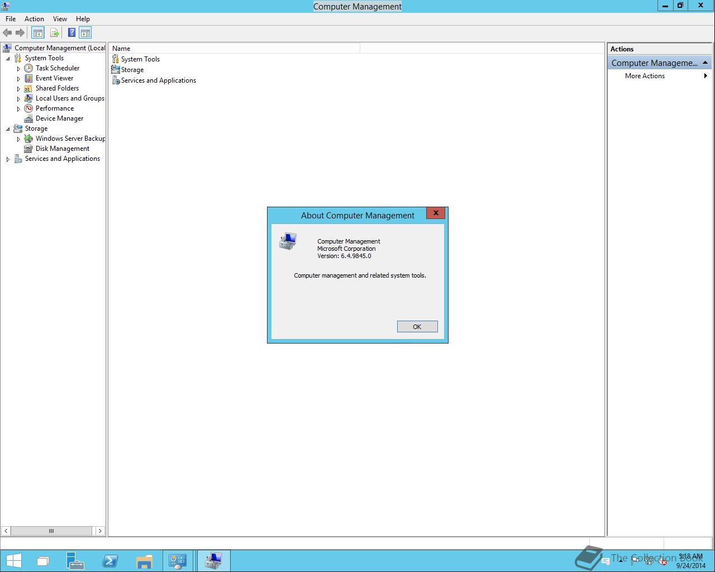
Task: Click the System Tools icon in center list
Action: [116, 59]
